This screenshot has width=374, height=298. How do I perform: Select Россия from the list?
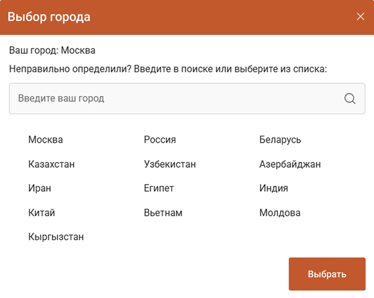(159, 139)
